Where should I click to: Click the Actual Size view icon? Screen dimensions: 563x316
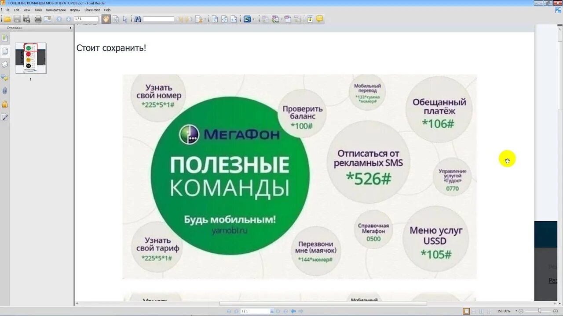215,19
